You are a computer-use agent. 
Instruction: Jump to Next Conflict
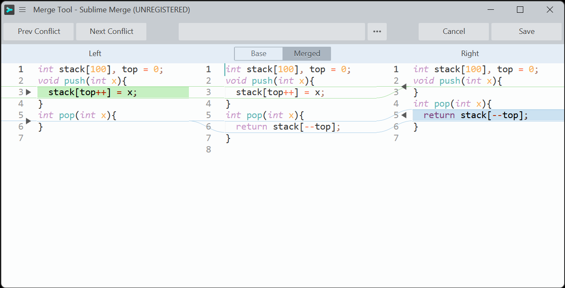tap(111, 31)
